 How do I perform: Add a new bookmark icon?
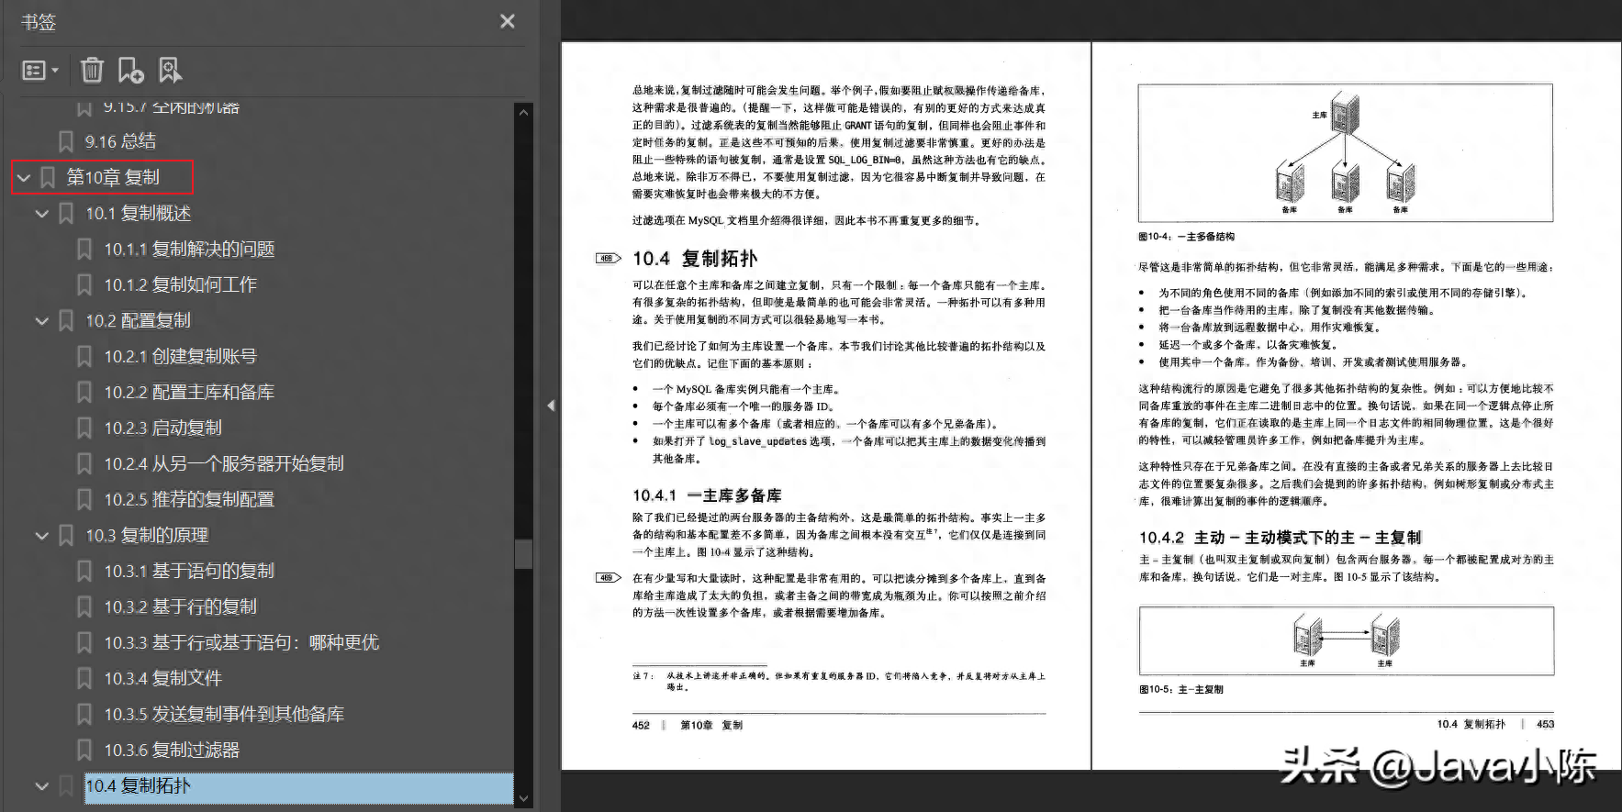pos(130,70)
